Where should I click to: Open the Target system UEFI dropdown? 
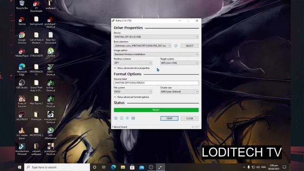(180, 63)
